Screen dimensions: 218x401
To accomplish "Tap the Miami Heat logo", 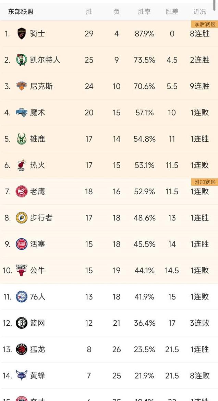I will pyautogui.click(x=22, y=165).
